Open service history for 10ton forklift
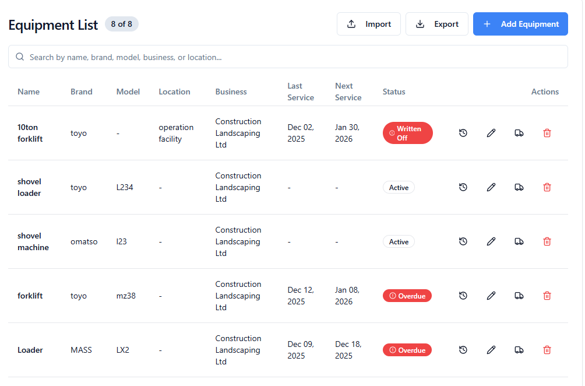The height and width of the screenshot is (386, 585). coord(463,133)
